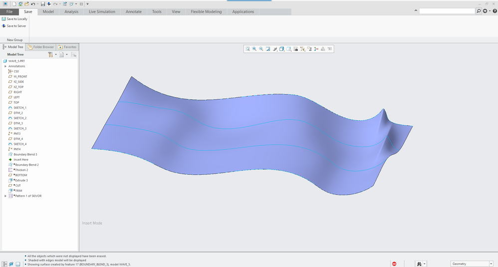The height and width of the screenshot is (267, 498).
Task: Click the Repaint icon in graphics toolbar
Action: pyautogui.click(x=268, y=49)
